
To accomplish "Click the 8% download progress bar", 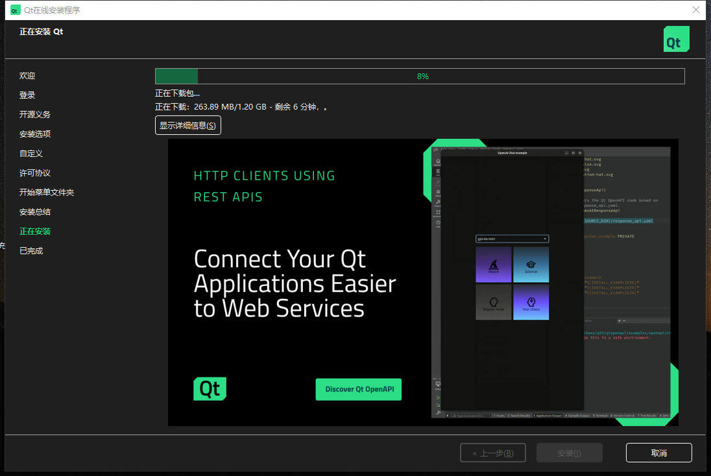I will [x=420, y=76].
